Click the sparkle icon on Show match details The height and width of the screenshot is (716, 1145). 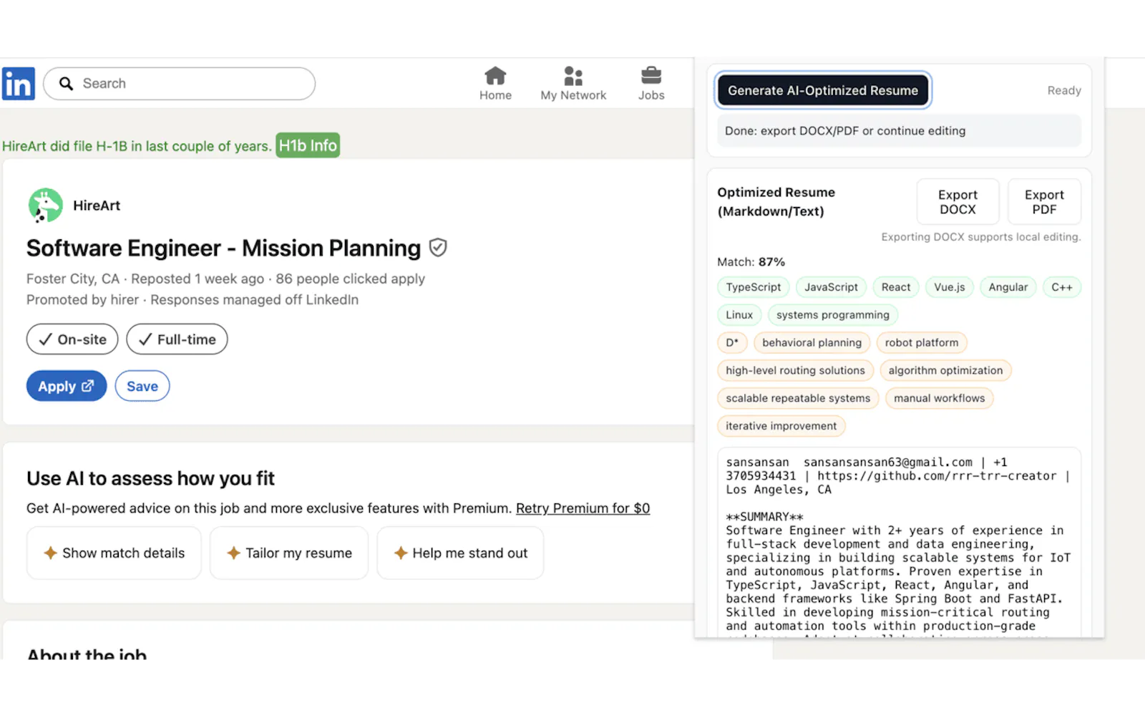click(50, 553)
